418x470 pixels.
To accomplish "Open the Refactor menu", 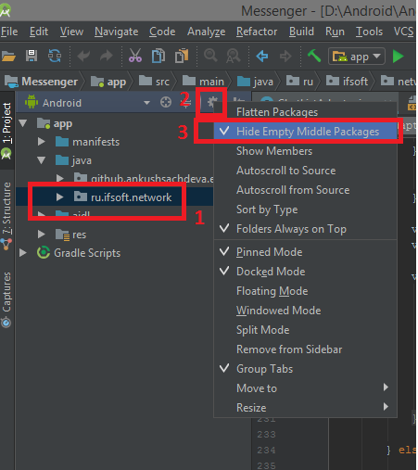I will [257, 32].
